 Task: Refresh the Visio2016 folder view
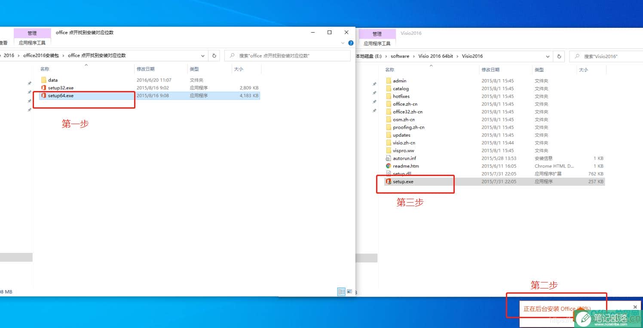(559, 56)
